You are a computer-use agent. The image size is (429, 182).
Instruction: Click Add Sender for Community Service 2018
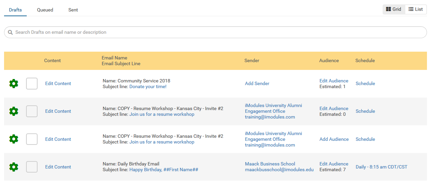(x=257, y=83)
